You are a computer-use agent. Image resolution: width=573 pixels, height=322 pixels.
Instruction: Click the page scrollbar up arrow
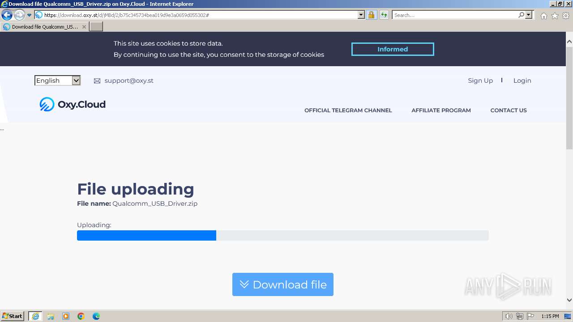click(x=569, y=42)
